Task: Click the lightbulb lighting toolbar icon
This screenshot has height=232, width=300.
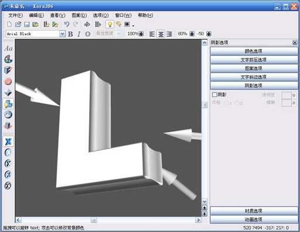Action: [x=110, y=24]
